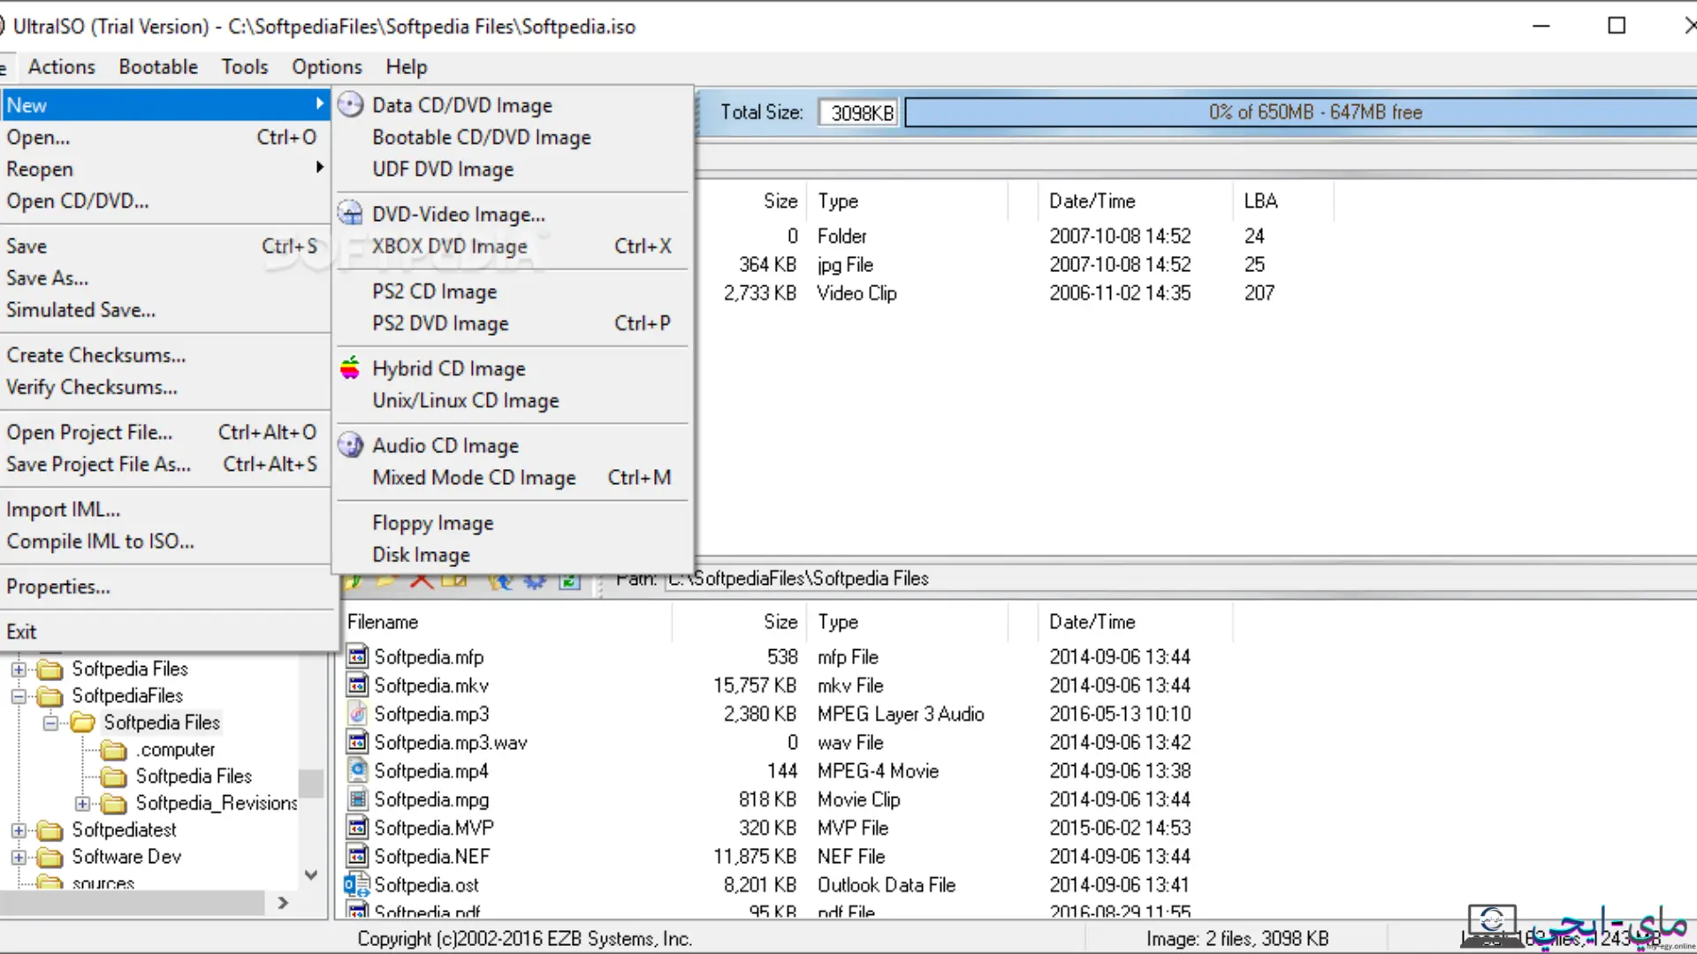Click the .computer folder icon in the tree
Screen dimensions: 1697x954
pyautogui.click(x=114, y=750)
